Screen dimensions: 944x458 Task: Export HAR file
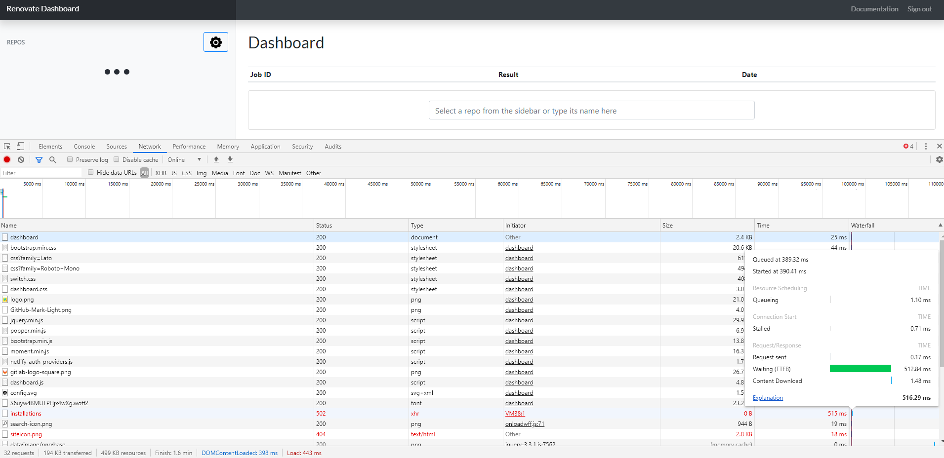click(230, 159)
